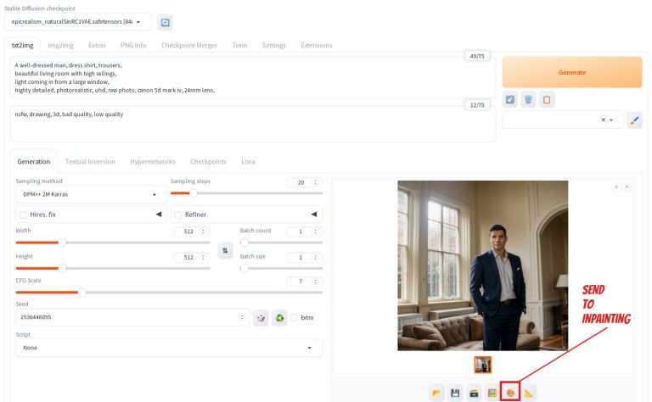Randomize the seed with the dice icon
Screen dimensions: 652x402
coord(261,317)
